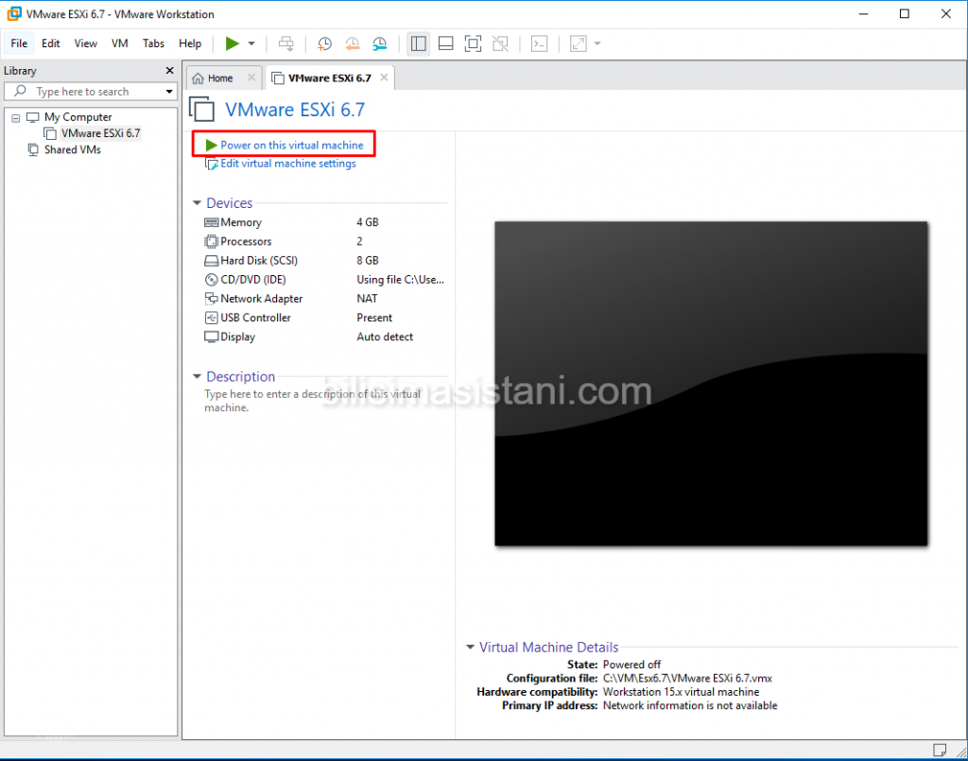
Task: Click the green Power On toolbar button
Action: coord(233,43)
